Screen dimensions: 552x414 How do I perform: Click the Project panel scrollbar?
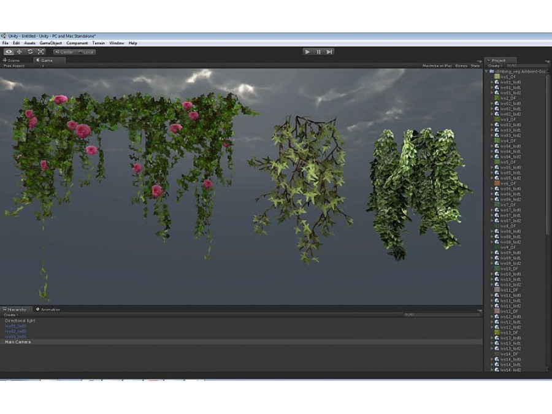(x=548, y=155)
